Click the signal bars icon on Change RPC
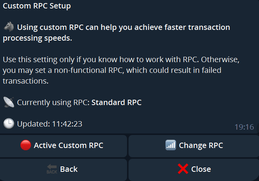This screenshot has width=259, height=181. pos(171,145)
